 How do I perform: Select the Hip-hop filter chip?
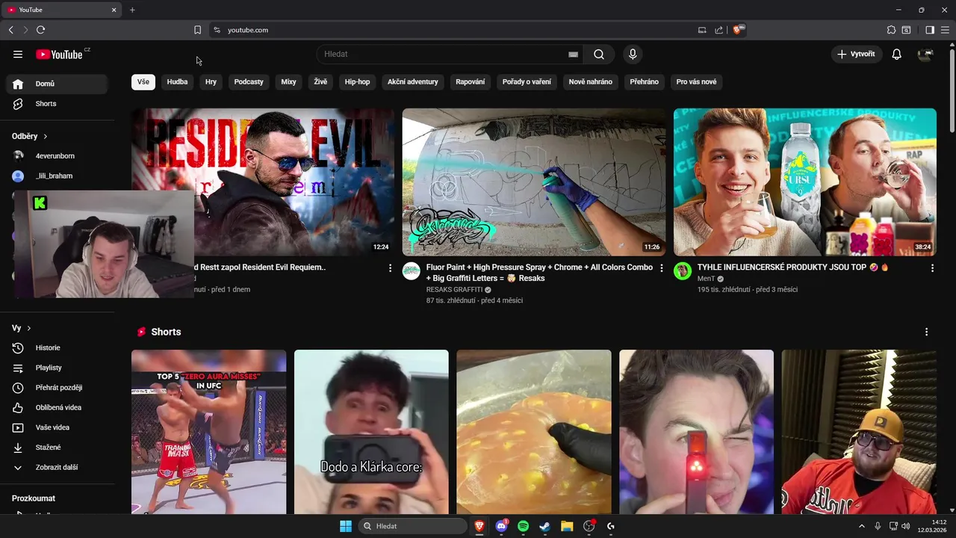coord(357,82)
